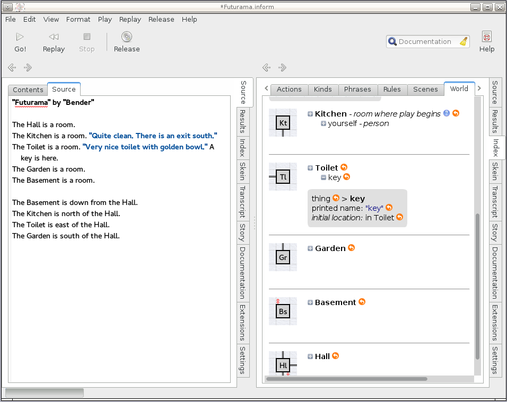Switch to the Scenes index tab
507x402 pixels.
425,90
